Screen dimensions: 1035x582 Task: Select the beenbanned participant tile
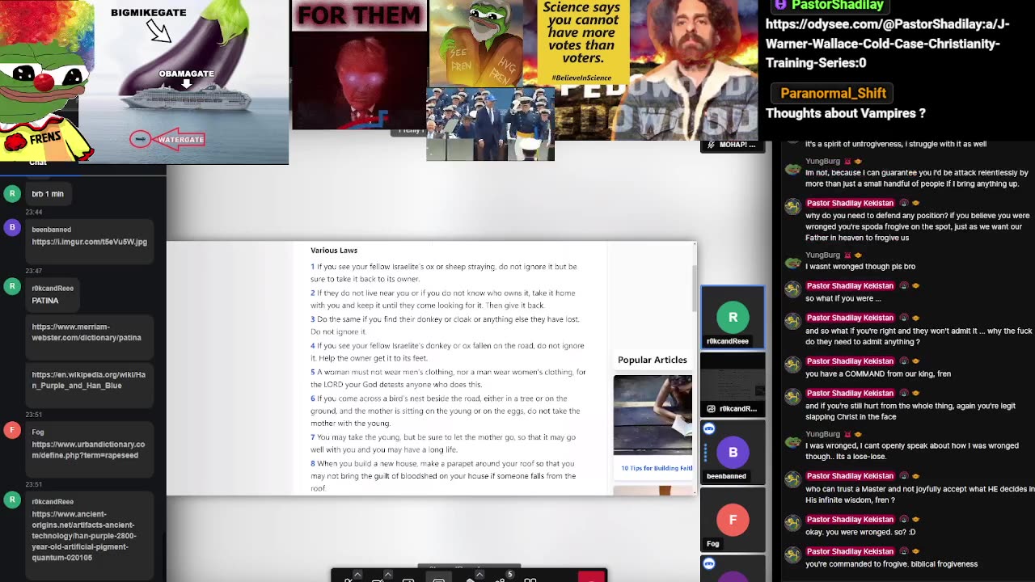[x=733, y=452]
